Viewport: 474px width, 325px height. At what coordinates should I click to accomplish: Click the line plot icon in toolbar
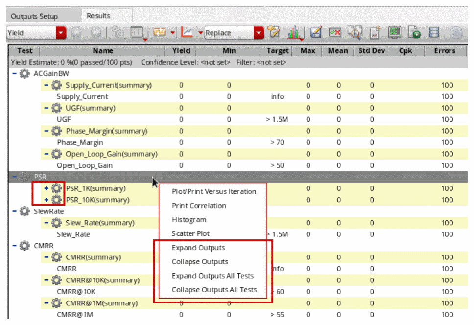(x=187, y=33)
